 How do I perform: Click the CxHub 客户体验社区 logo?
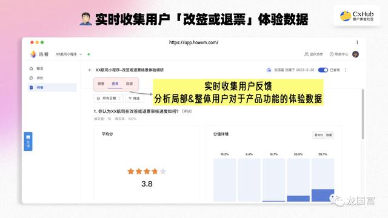coord(356,16)
